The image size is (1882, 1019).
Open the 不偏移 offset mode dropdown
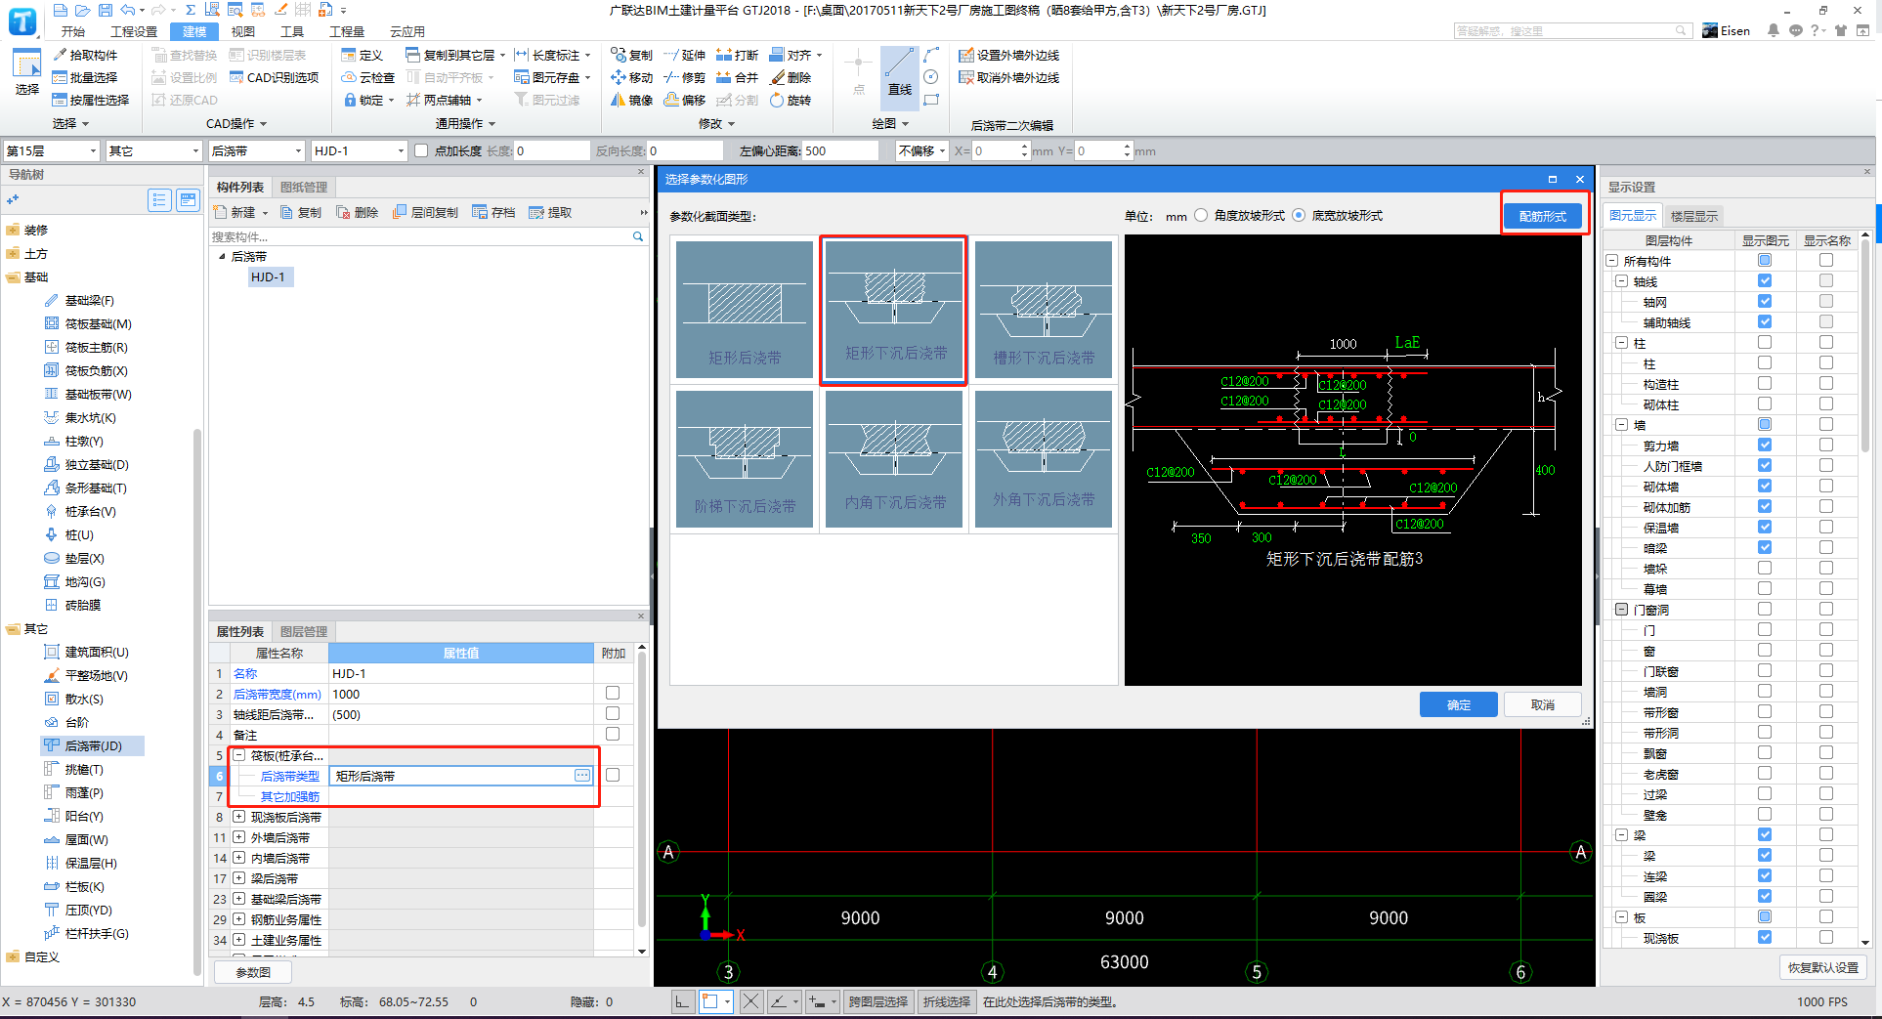click(922, 150)
